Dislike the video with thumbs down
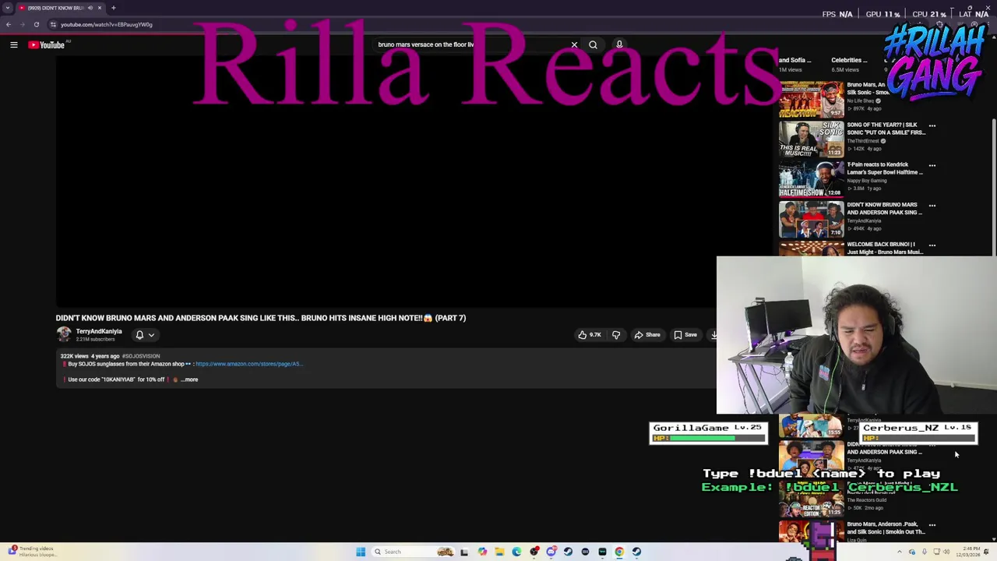Image resolution: width=997 pixels, height=561 pixels. coord(616,335)
